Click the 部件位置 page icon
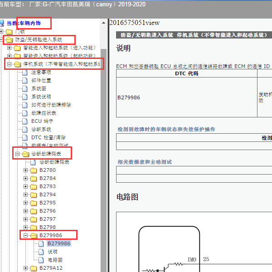The height and width of the screenshot is (272, 272). click(x=25, y=81)
